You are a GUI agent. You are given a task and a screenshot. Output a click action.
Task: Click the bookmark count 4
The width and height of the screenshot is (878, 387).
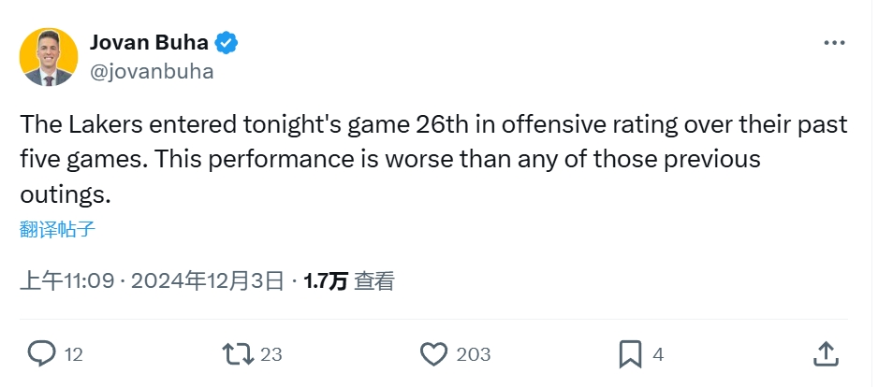pyautogui.click(x=658, y=354)
